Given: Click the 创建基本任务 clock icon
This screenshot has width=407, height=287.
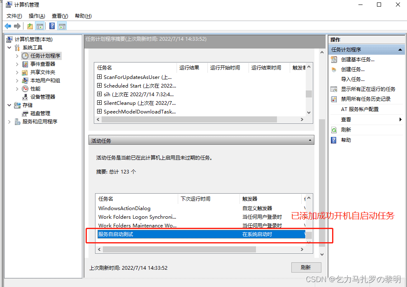Looking at the screenshot, I should click(334, 59).
